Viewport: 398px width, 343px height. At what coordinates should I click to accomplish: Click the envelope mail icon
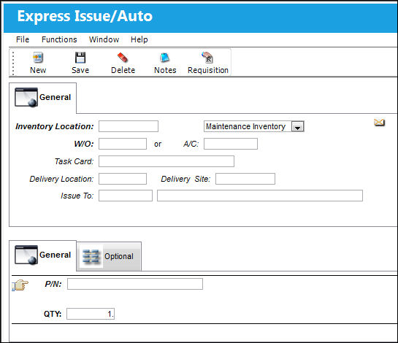379,123
